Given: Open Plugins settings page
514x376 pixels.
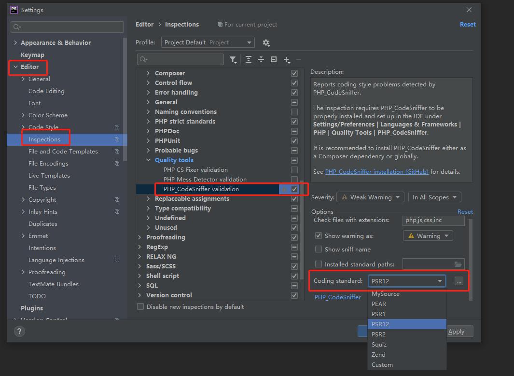Looking at the screenshot, I should (x=32, y=308).
